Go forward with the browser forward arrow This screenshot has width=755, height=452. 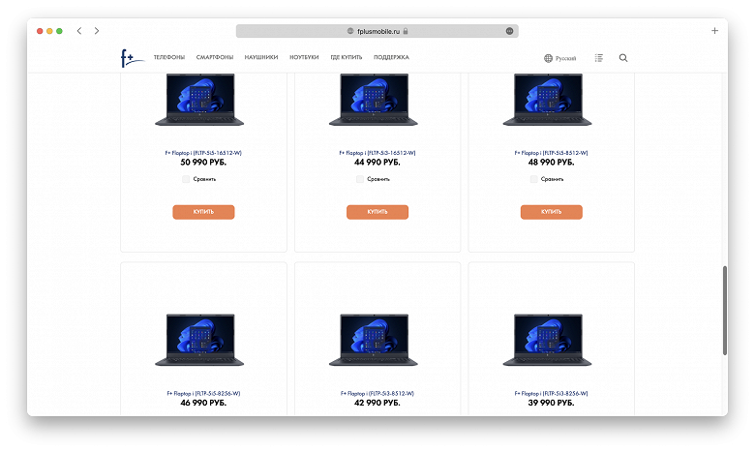tap(97, 31)
